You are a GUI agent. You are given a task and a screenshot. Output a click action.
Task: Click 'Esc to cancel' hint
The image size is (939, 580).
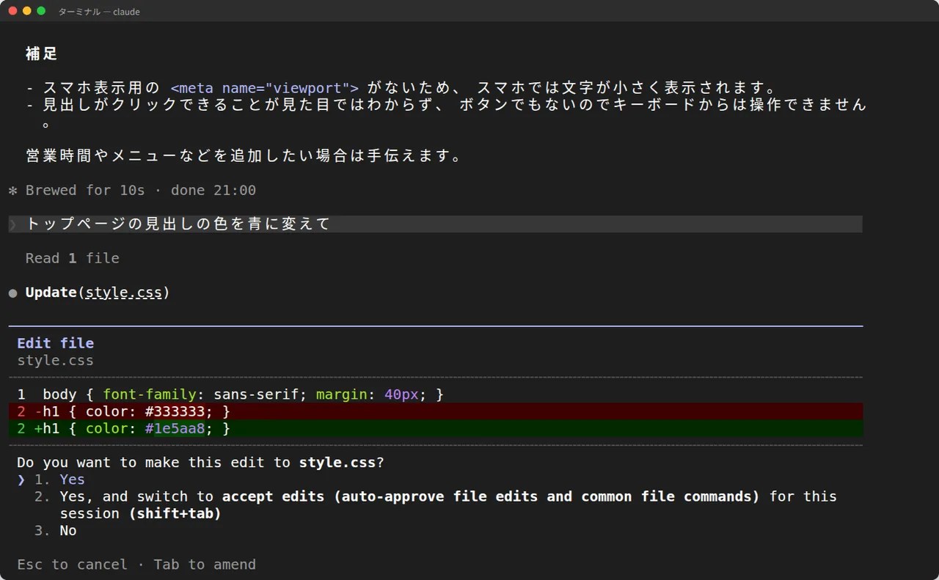72,565
